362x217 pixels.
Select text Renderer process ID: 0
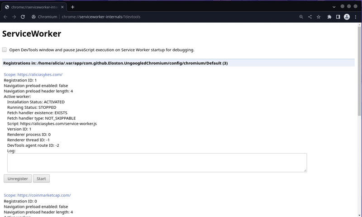29,135
